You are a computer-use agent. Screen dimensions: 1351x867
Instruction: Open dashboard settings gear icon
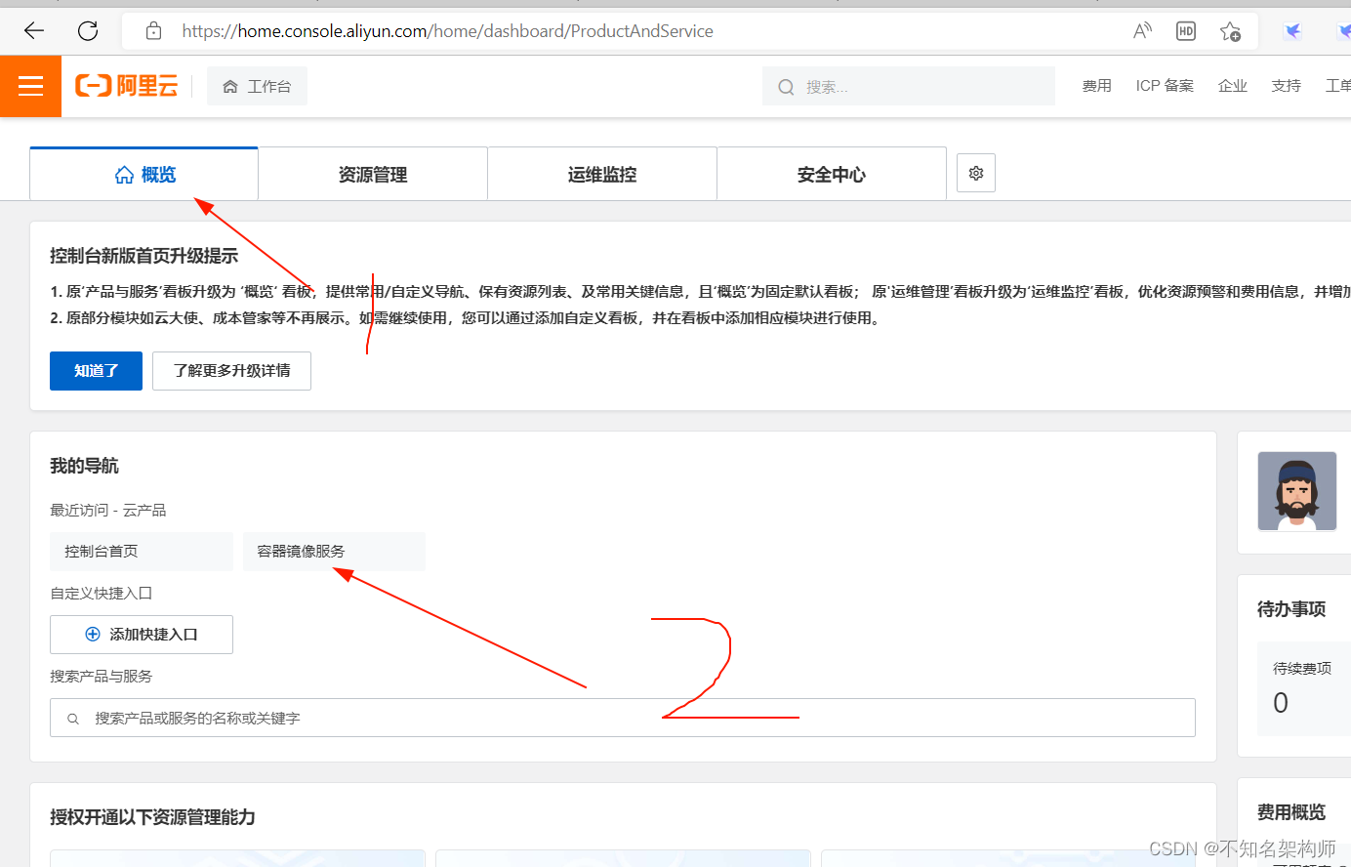tap(976, 173)
